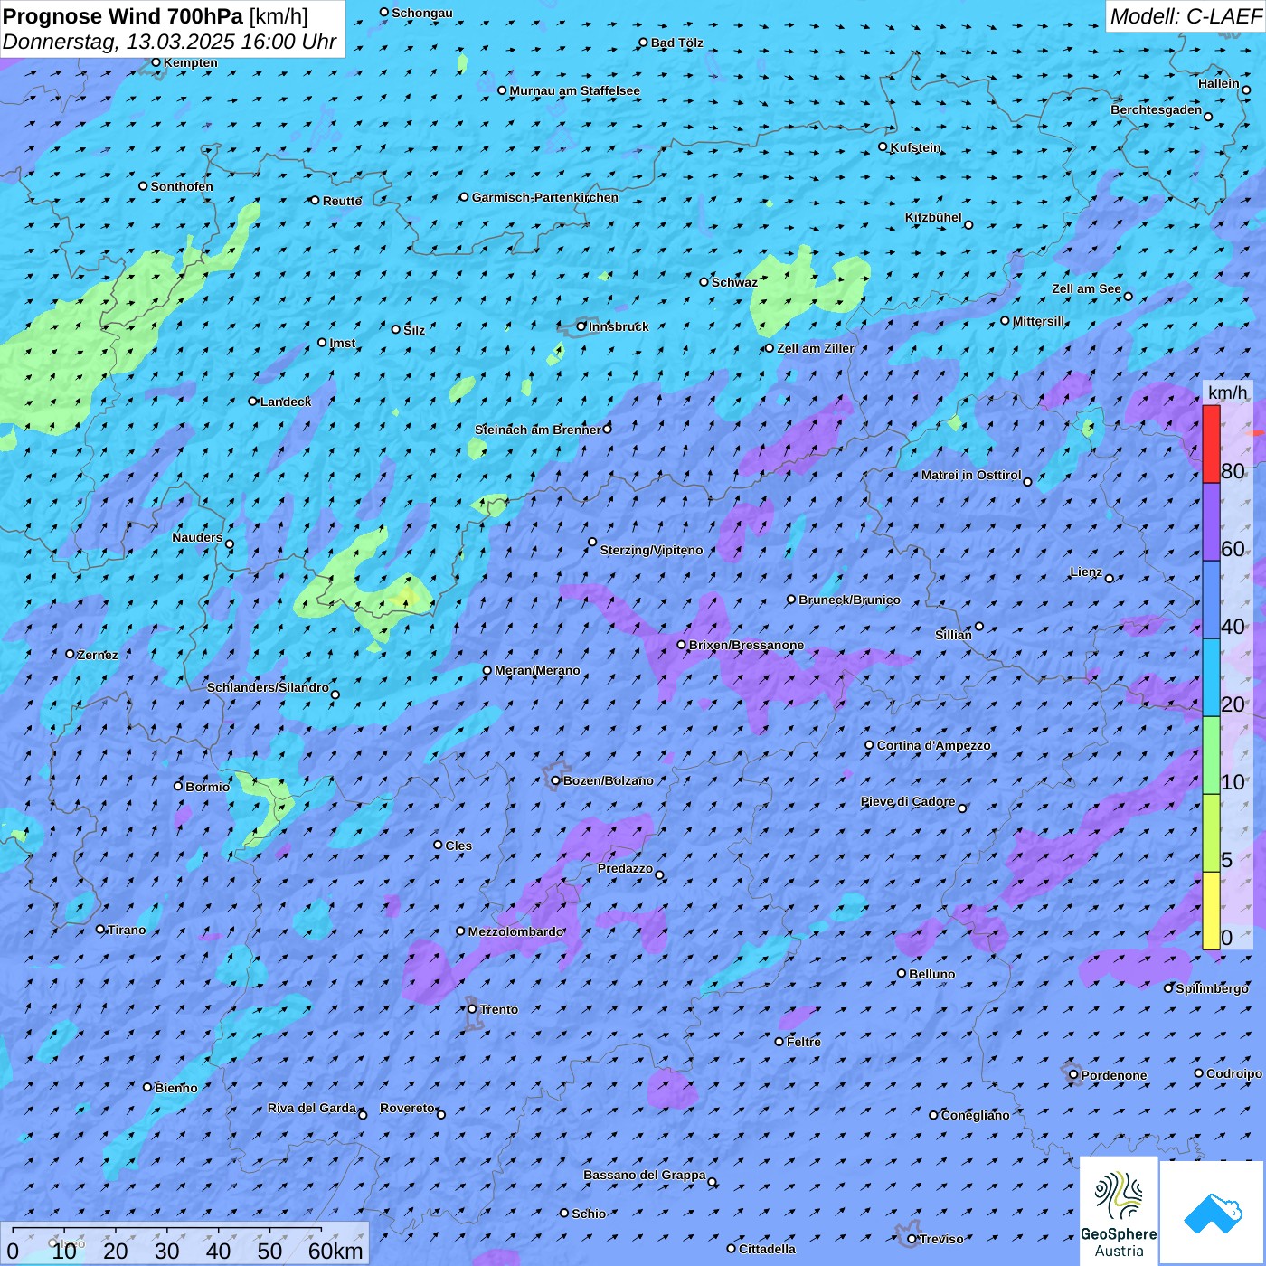This screenshot has width=1266, height=1266.
Task: Click the Cittadella city label
Action: (768, 1249)
